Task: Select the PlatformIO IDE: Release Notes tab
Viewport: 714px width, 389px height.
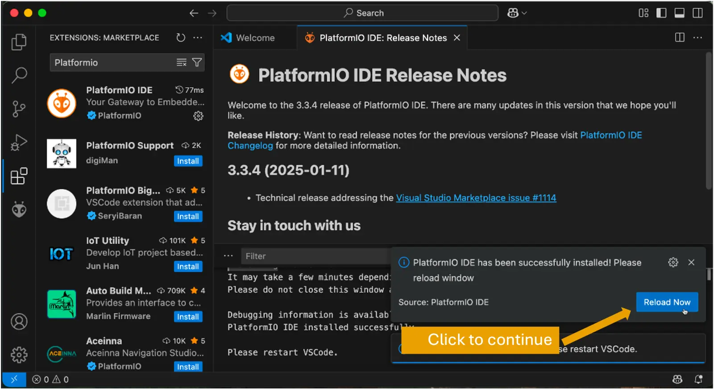Action: click(383, 38)
